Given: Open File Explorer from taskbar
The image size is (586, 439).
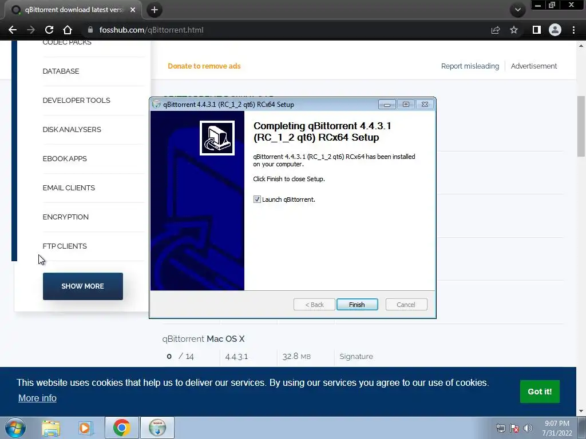Looking at the screenshot, I should pyautogui.click(x=51, y=428).
